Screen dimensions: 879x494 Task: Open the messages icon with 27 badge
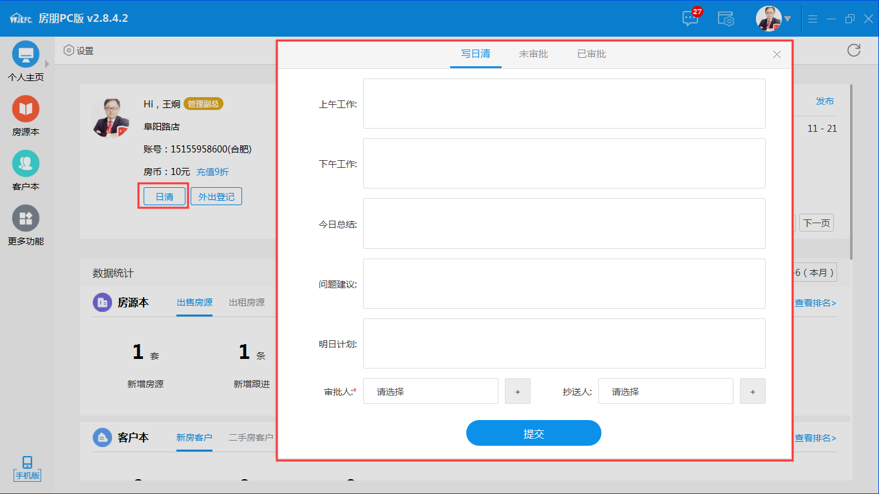(x=691, y=18)
